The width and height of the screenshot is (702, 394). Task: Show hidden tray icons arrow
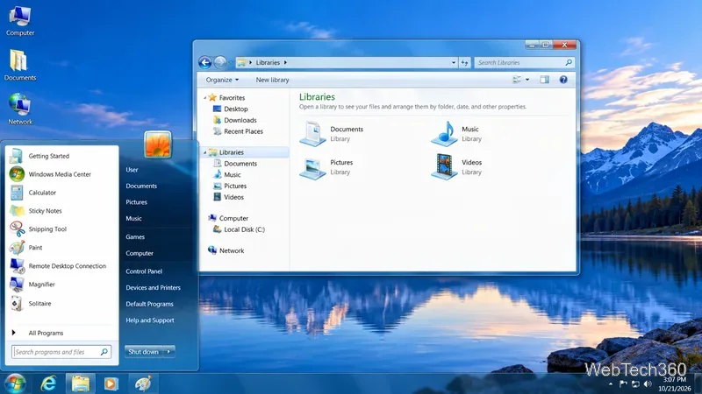(611, 383)
